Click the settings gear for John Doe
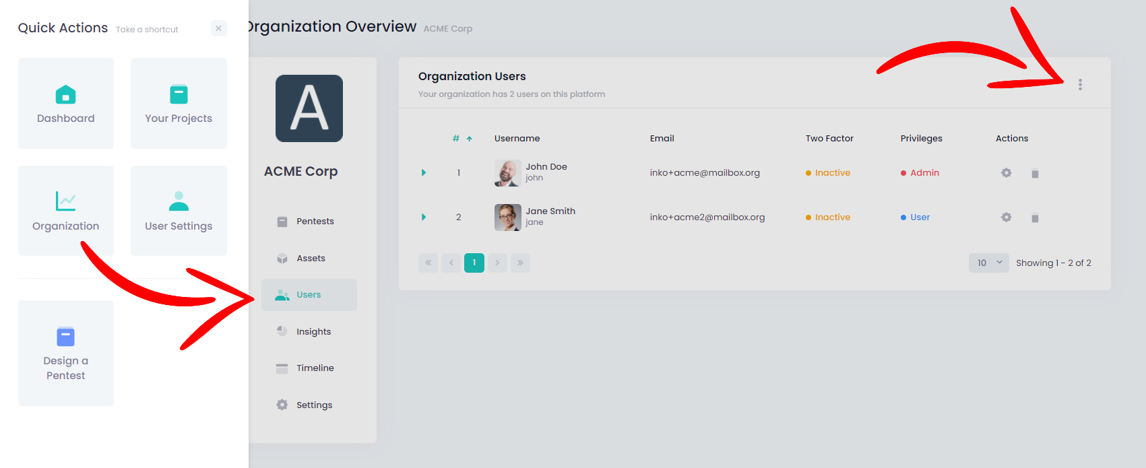1146x468 pixels. pyautogui.click(x=1006, y=173)
